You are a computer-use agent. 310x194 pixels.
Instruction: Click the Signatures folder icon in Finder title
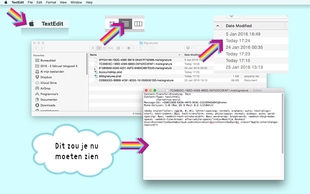click(141, 43)
